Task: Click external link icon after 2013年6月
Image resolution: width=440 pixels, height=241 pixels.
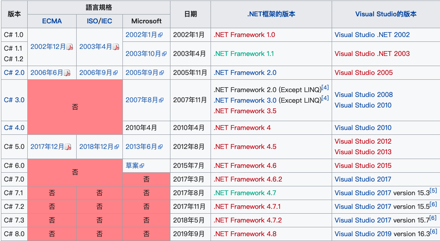Action: pos(160,147)
